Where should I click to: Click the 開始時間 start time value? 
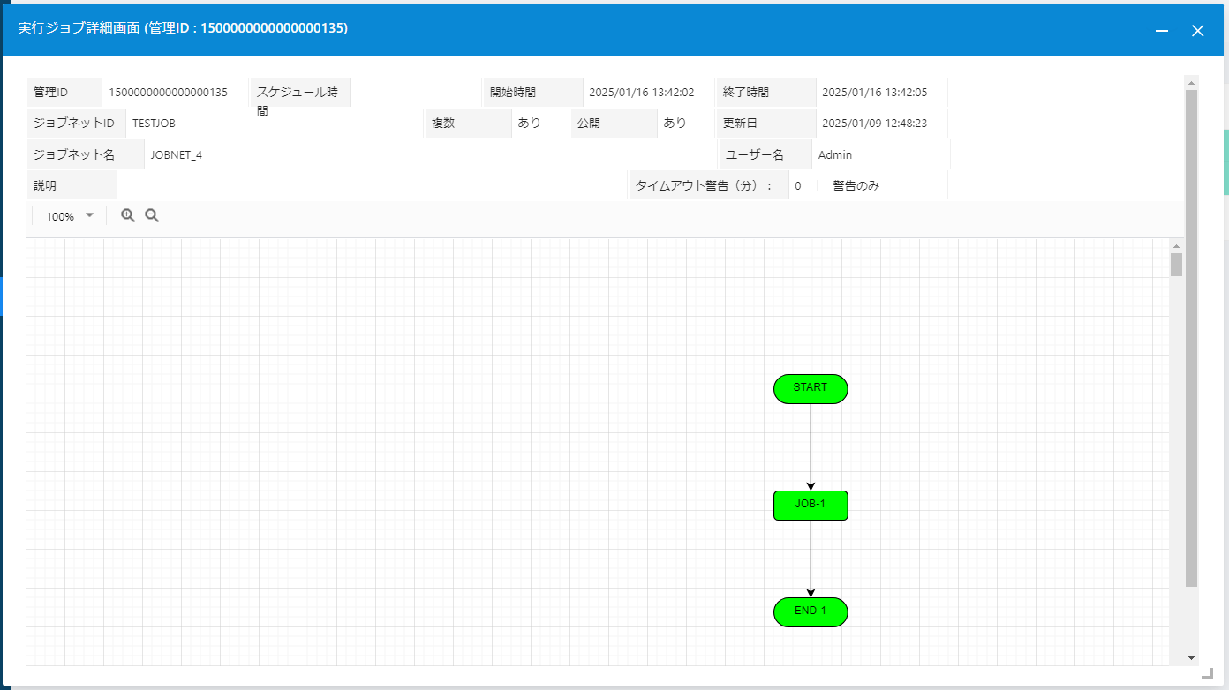(644, 91)
